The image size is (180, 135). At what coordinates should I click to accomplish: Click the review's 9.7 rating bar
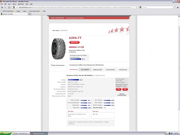74,80
